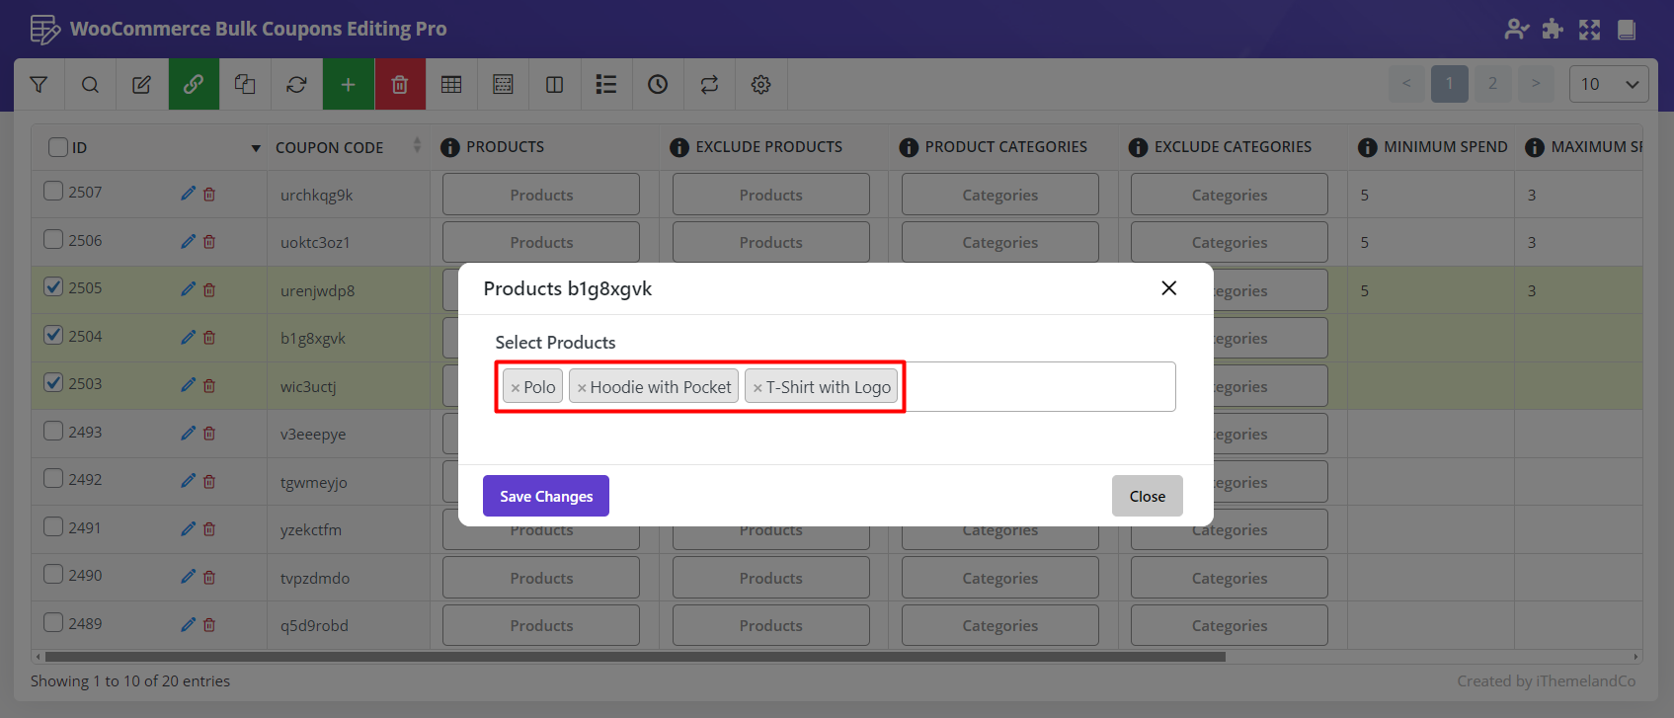Image resolution: width=1674 pixels, height=718 pixels.
Task: Toggle the select-all ID header checkbox
Action: click(58, 147)
